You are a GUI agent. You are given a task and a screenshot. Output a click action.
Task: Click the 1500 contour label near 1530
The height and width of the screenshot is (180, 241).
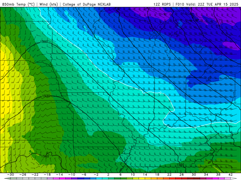point(44,42)
